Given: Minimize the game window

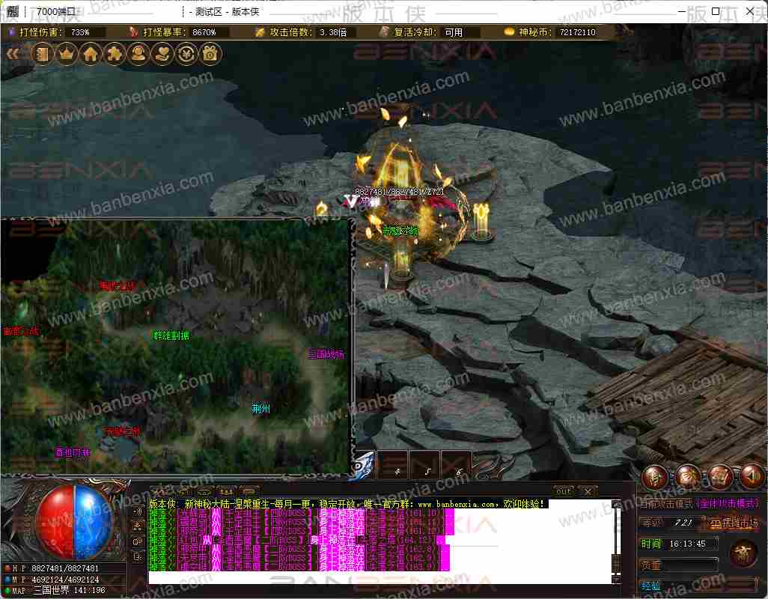Looking at the screenshot, I should 681,10.
